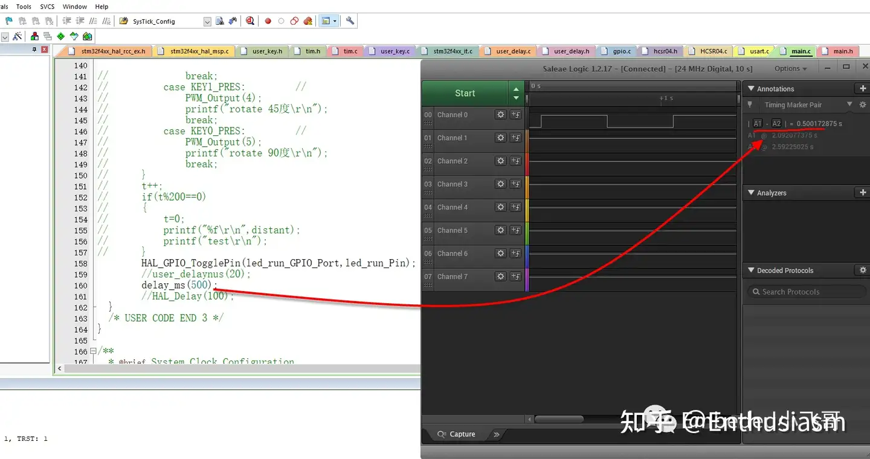Image resolution: width=870 pixels, height=459 pixels.
Task: Click the Find icon beside SysTick_Config box
Action: click(x=220, y=21)
